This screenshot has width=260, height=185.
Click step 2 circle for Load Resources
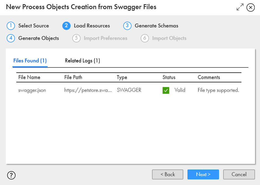66,26
